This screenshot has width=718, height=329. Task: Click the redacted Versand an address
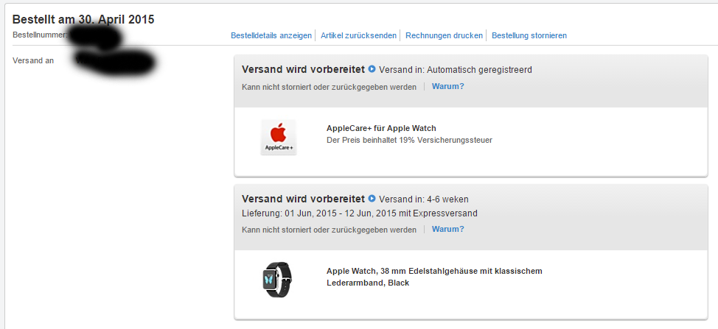[x=114, y=63]
